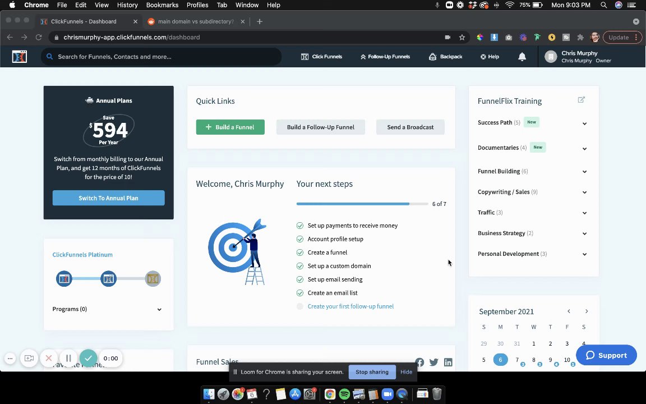Cancel the Loom recording with the X

49,358
